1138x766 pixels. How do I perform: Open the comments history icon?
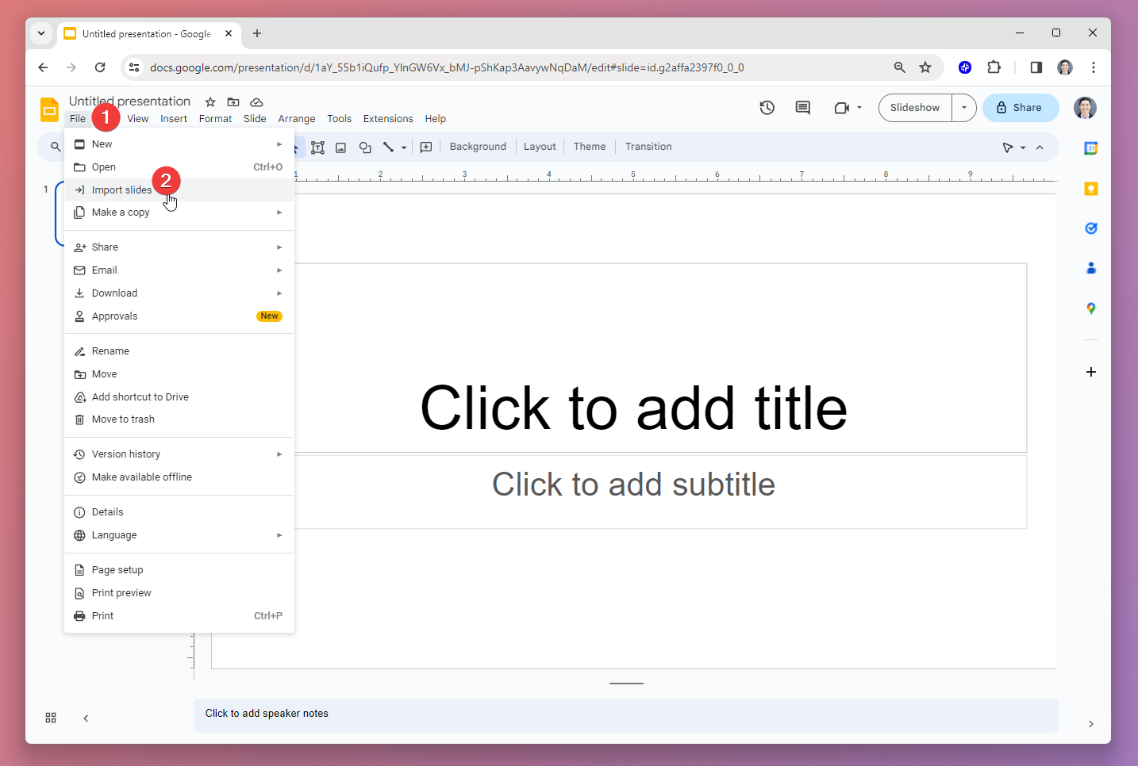(803, 108)
